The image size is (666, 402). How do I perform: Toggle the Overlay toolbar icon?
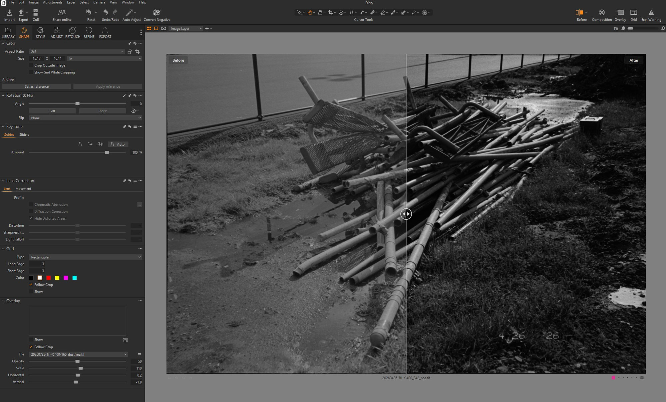[620, 13]
